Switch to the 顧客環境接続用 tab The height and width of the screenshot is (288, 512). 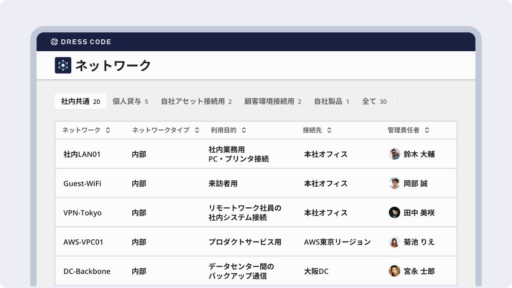(273, 102)
